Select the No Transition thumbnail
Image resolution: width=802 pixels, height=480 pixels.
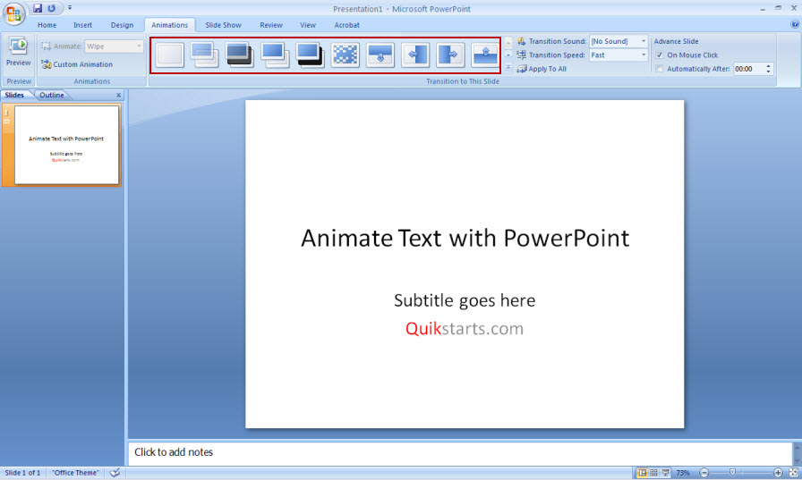[170, 55]
